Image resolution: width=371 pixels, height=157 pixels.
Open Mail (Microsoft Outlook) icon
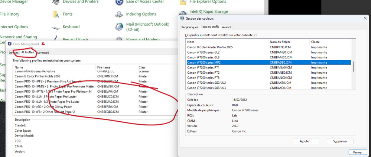click(x=119, y=27)
